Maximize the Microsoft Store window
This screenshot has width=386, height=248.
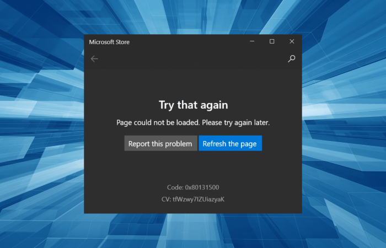point(272,41)
